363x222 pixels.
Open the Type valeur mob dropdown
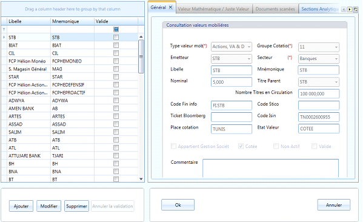pyautogui.click(x=249, y=47)
